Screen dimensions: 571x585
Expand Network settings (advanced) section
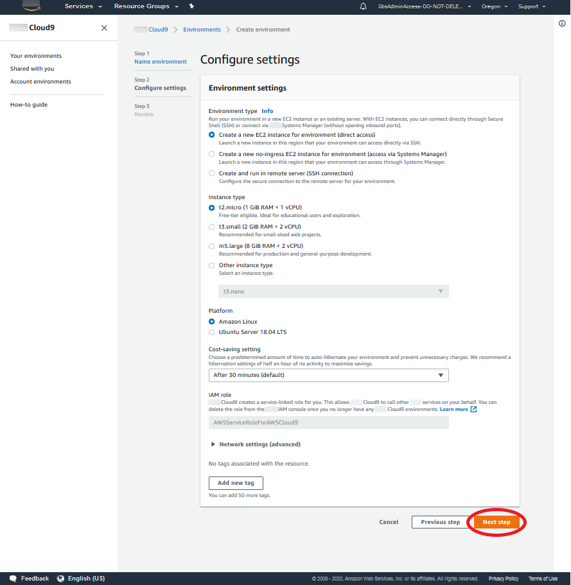255,444
